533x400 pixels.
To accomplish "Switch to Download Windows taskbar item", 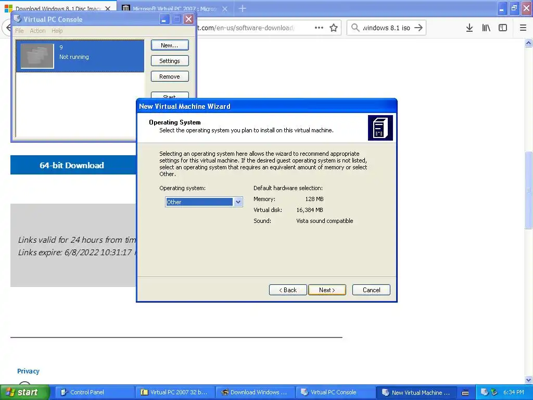I will 255,392.
